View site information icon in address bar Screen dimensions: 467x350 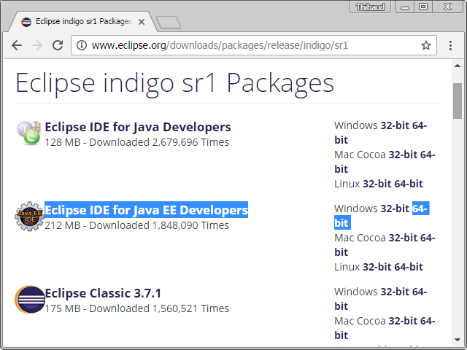(x=81, y=45)
